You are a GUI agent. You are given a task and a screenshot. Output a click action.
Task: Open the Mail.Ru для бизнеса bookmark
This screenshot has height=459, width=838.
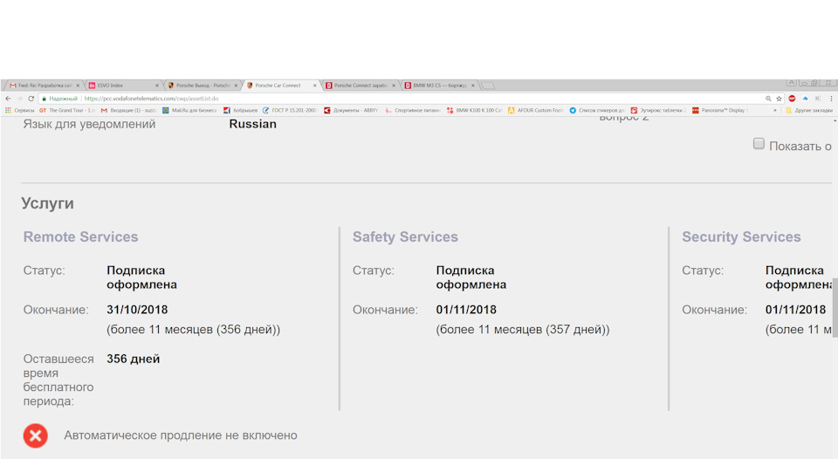(189, 111)
